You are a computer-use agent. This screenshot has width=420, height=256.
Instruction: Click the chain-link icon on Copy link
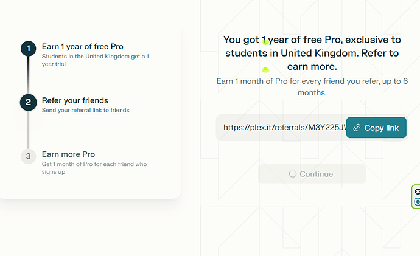(357, 128)
